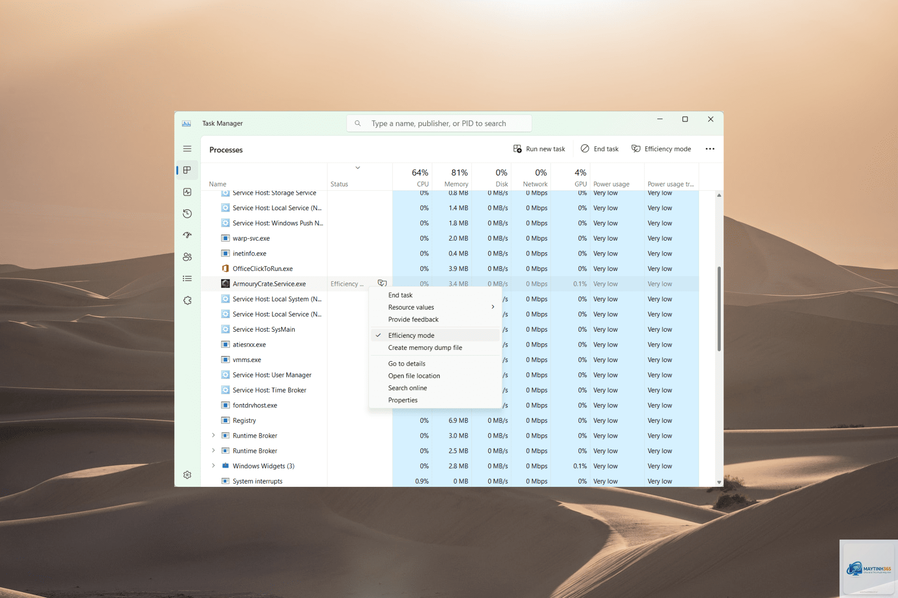The image size is (898, 598).
Task: Click the ArmouryCrate.Service.exe process icon
Action: [225, 284]
